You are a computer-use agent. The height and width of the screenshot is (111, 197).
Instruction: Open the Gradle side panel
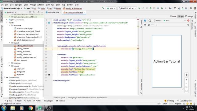coord(195,16)
